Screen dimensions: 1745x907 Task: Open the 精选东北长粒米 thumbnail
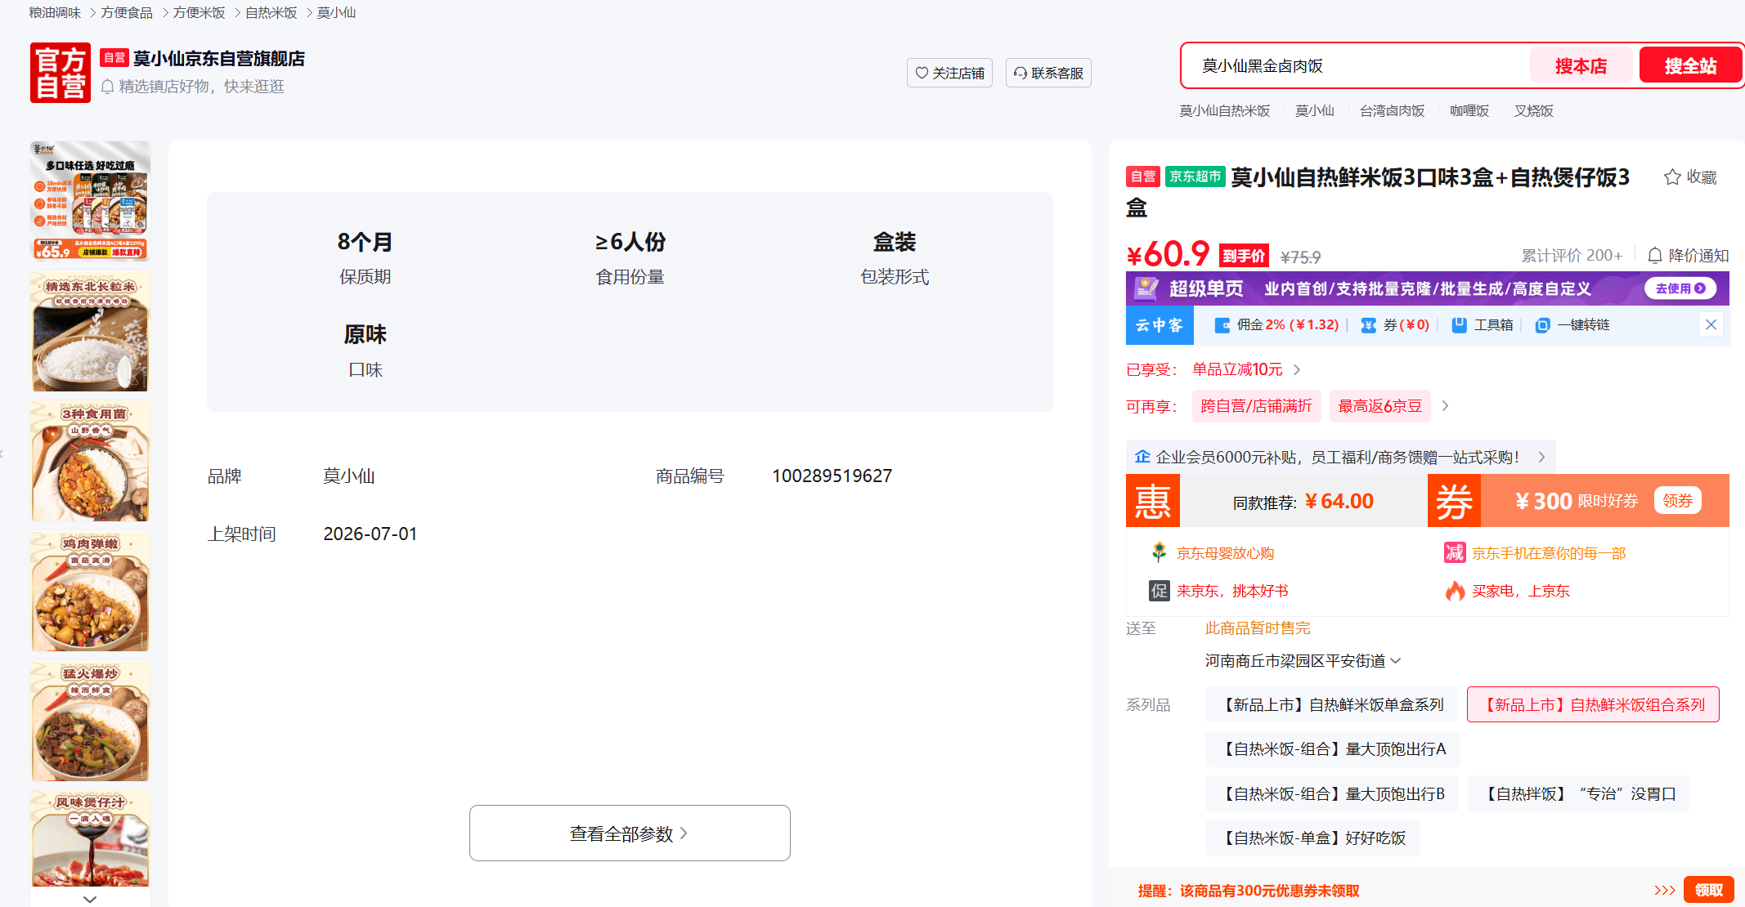(x=90, y=331)
